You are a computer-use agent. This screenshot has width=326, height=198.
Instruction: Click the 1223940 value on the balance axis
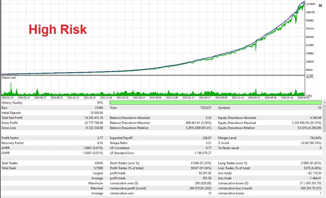tap(311, 4)
